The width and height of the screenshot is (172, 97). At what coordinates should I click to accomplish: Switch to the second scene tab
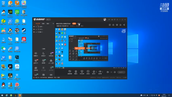[x=43, y=23]
